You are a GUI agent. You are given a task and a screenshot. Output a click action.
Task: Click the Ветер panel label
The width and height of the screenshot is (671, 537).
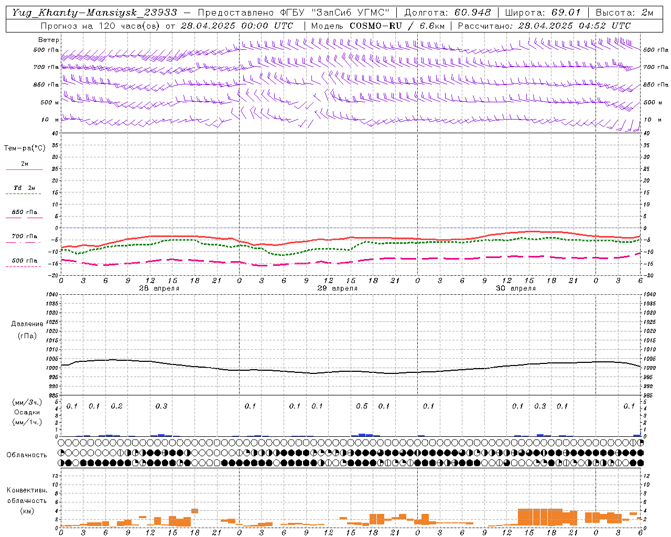[x=49, y=40]
